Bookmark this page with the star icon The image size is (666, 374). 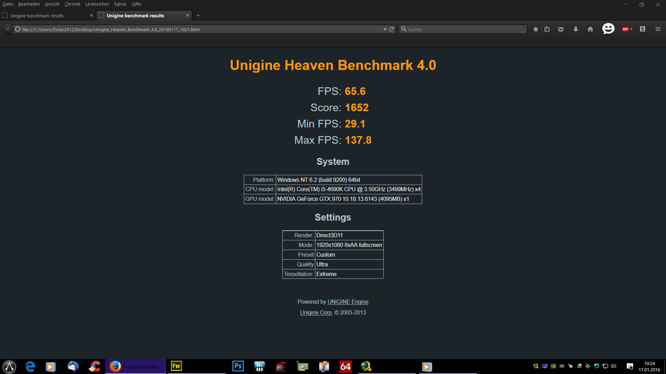536,29
